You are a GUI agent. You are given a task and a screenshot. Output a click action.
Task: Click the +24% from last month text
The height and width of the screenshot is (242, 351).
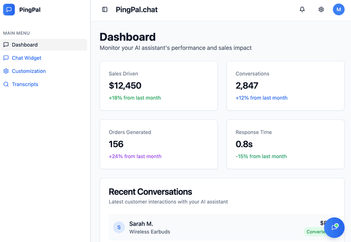coord(135,156)
